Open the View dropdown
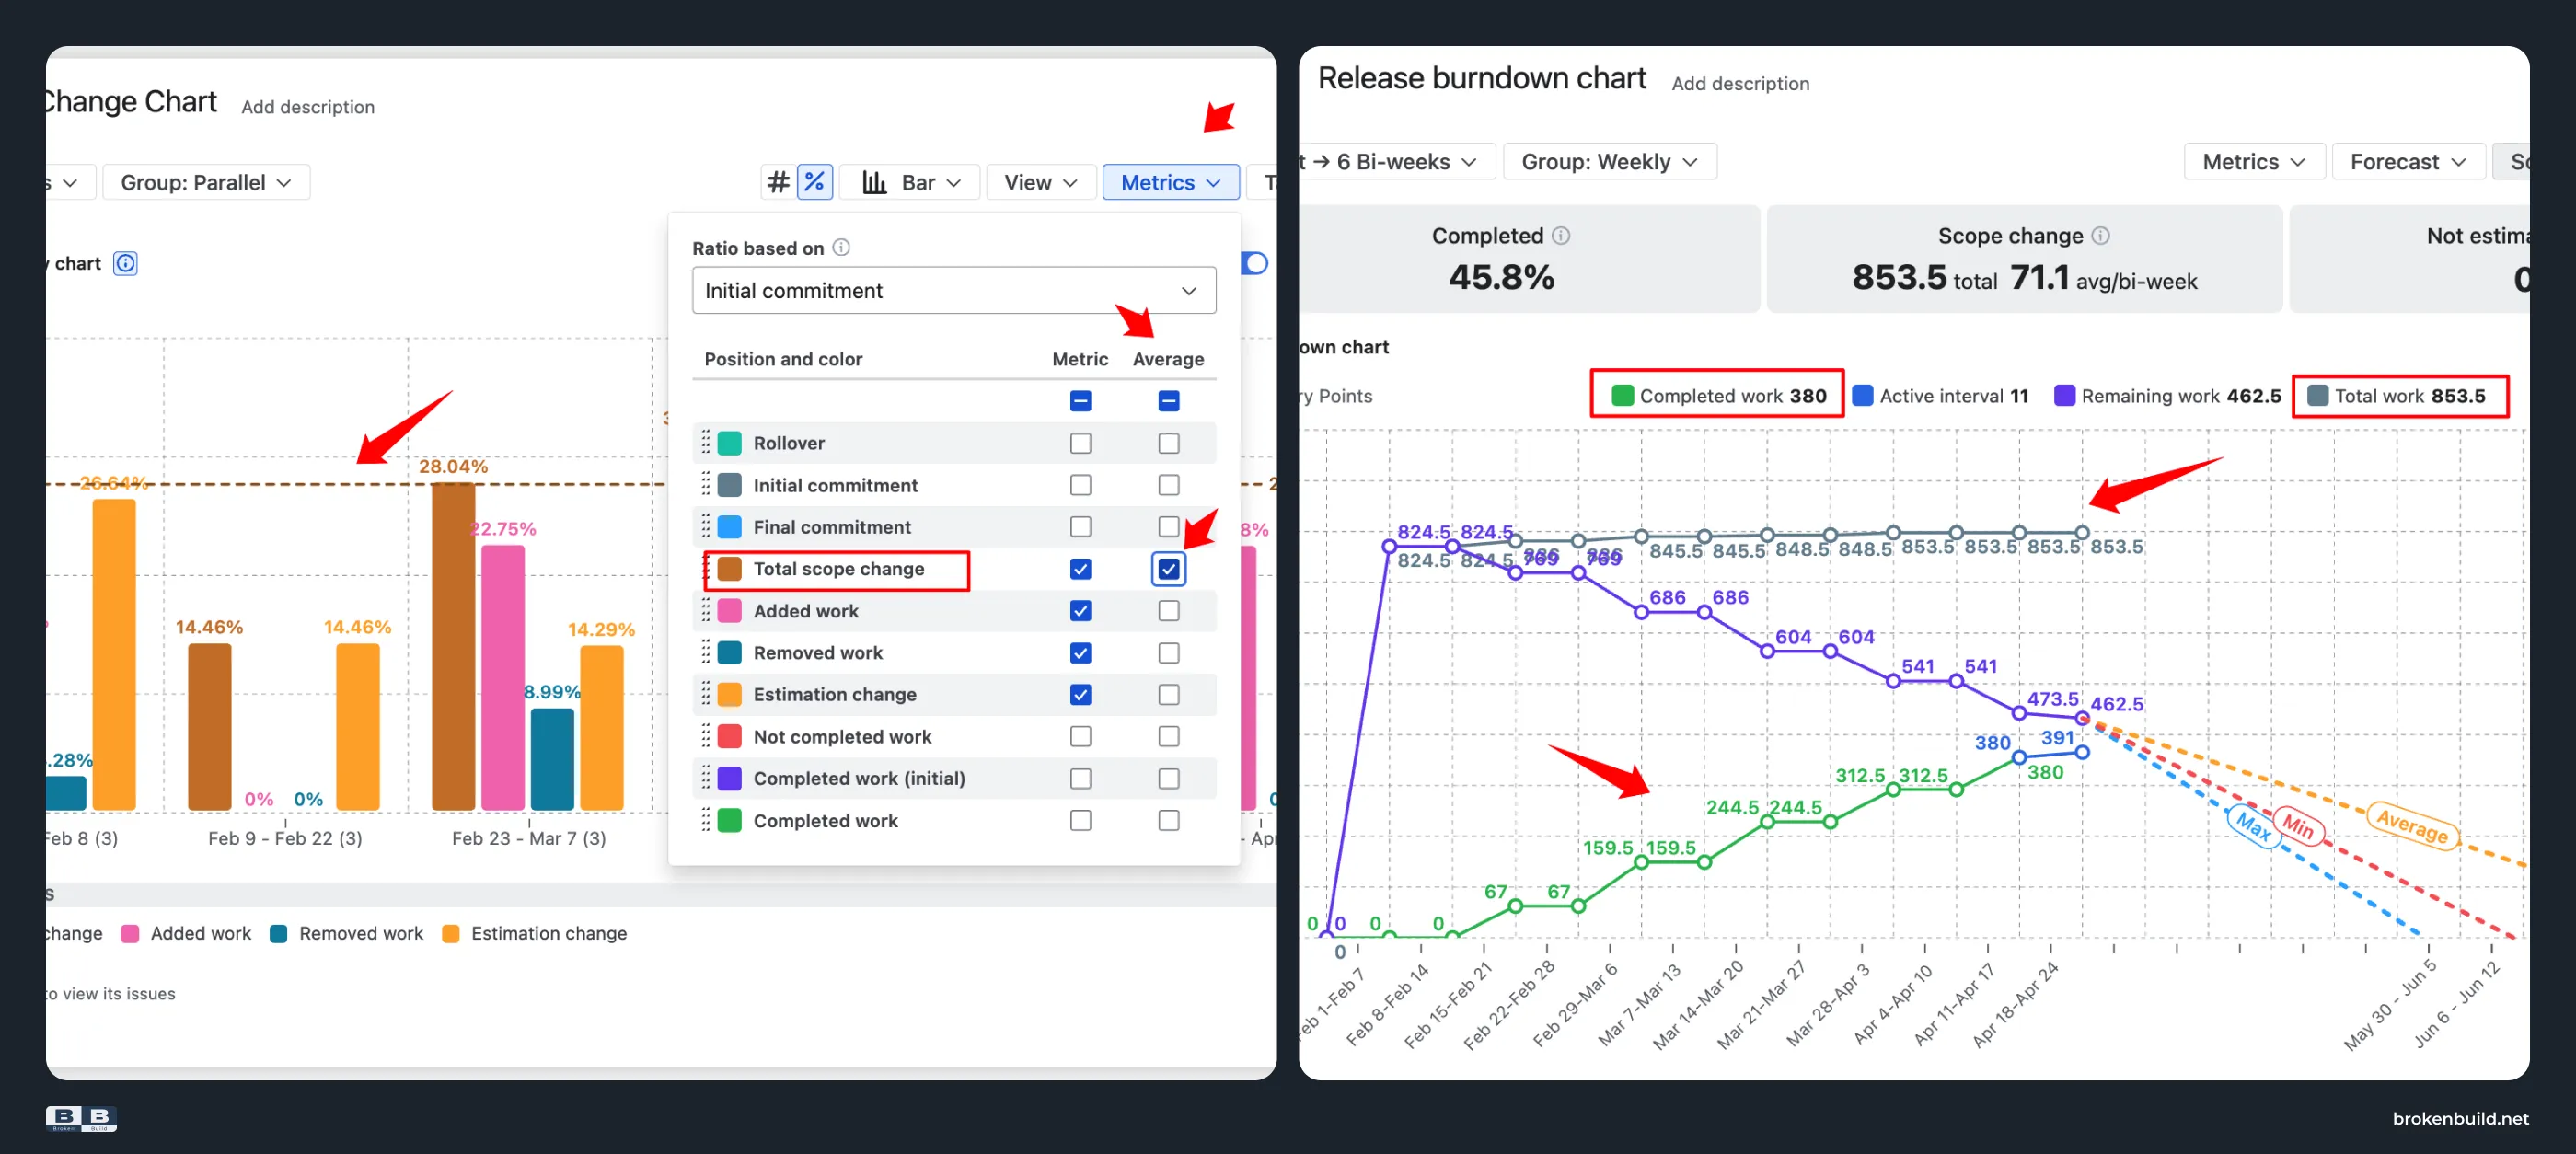Viewport: 2576px width, 1154px height. click(x=1040, y=182)
